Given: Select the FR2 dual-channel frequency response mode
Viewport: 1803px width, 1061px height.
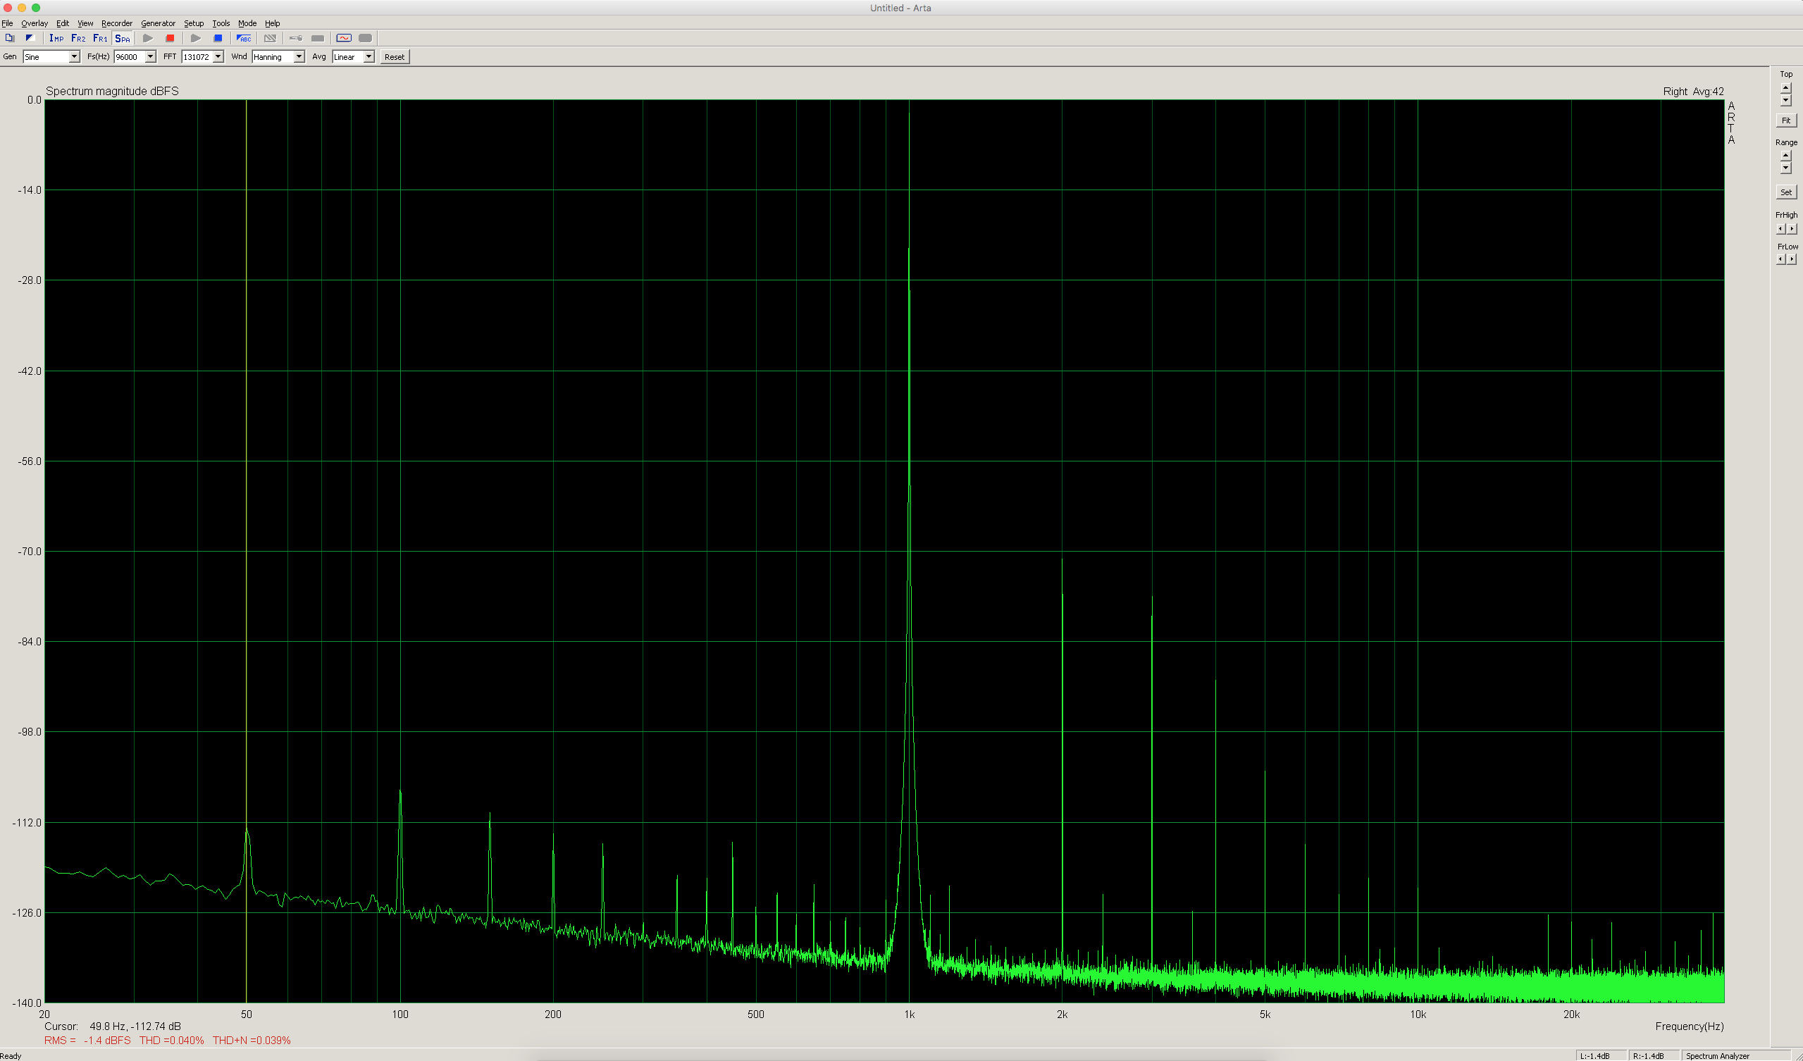Looking at the screenshot, I should pyautogui.click(x=78, y=39).
